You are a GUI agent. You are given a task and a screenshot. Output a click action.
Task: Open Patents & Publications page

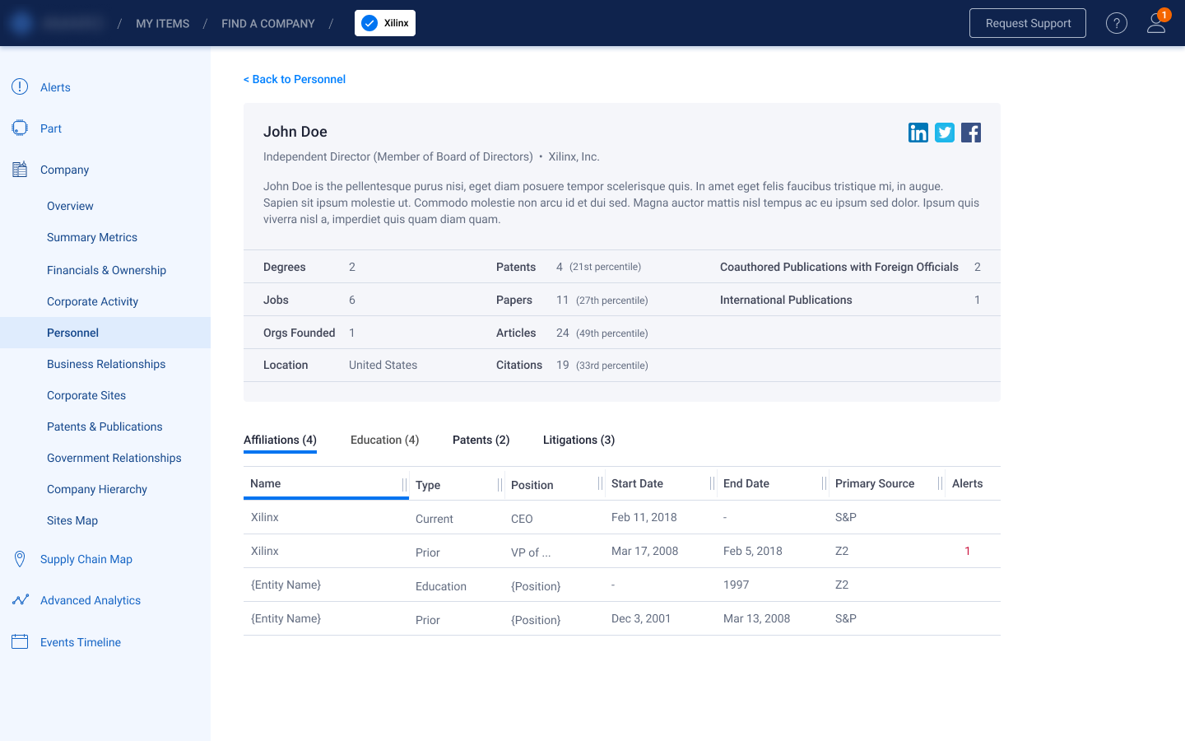click(x=105, y=426)
